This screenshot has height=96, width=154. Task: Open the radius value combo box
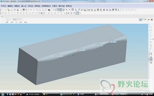pos(17,20)
